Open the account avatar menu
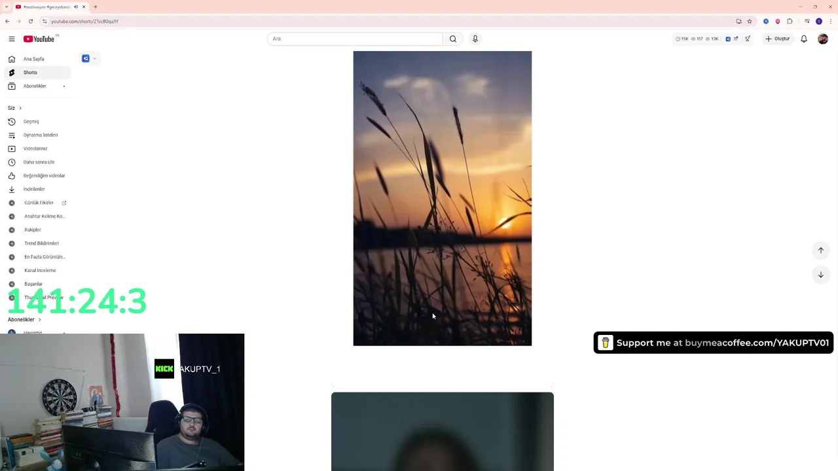The image size is (838, 471). [823, 39]
